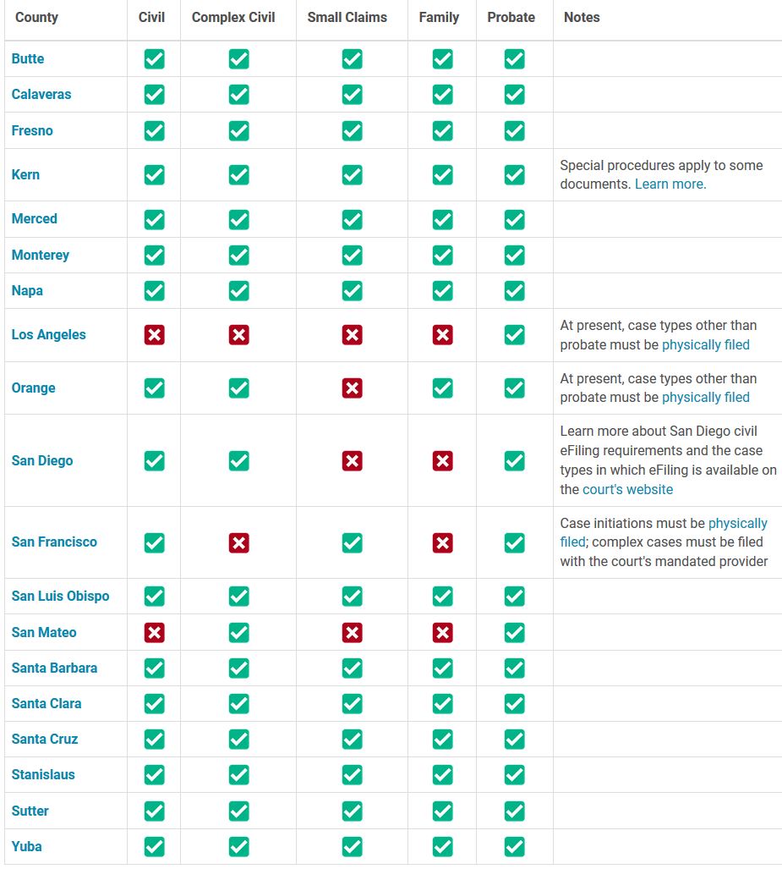Click Kern's Complex Civil green checkmark

pyautogui.click(x=238, y=174)
